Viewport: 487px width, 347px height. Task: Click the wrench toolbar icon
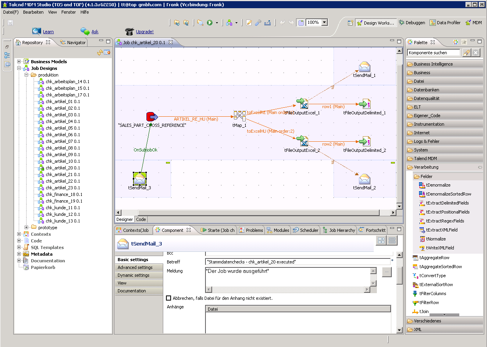click(258, 23)
